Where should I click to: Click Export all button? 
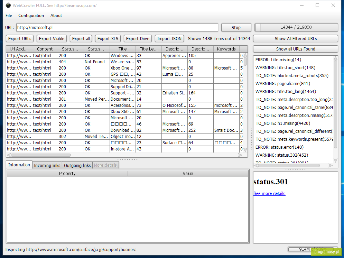pos(81,39)
